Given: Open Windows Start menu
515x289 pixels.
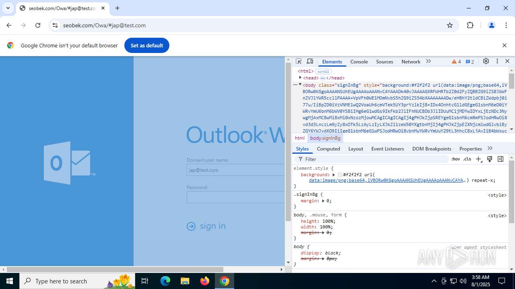Looking at the screenshot, I should [10, 281].
